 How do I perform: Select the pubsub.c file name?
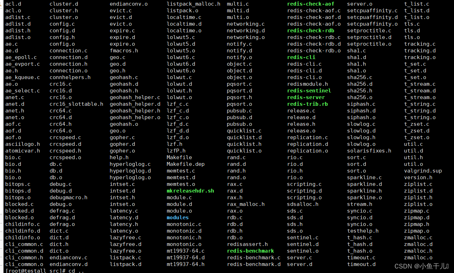pos(239,111)
